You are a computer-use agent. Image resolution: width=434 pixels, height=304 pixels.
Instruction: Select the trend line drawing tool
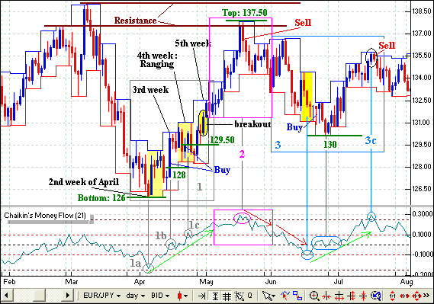pos(285,296)
